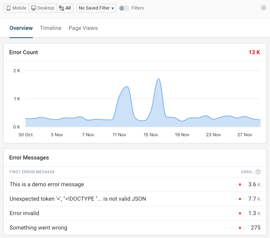Click the red dot beside 275
The image size is (270, 238).
(x=240, y=228)
